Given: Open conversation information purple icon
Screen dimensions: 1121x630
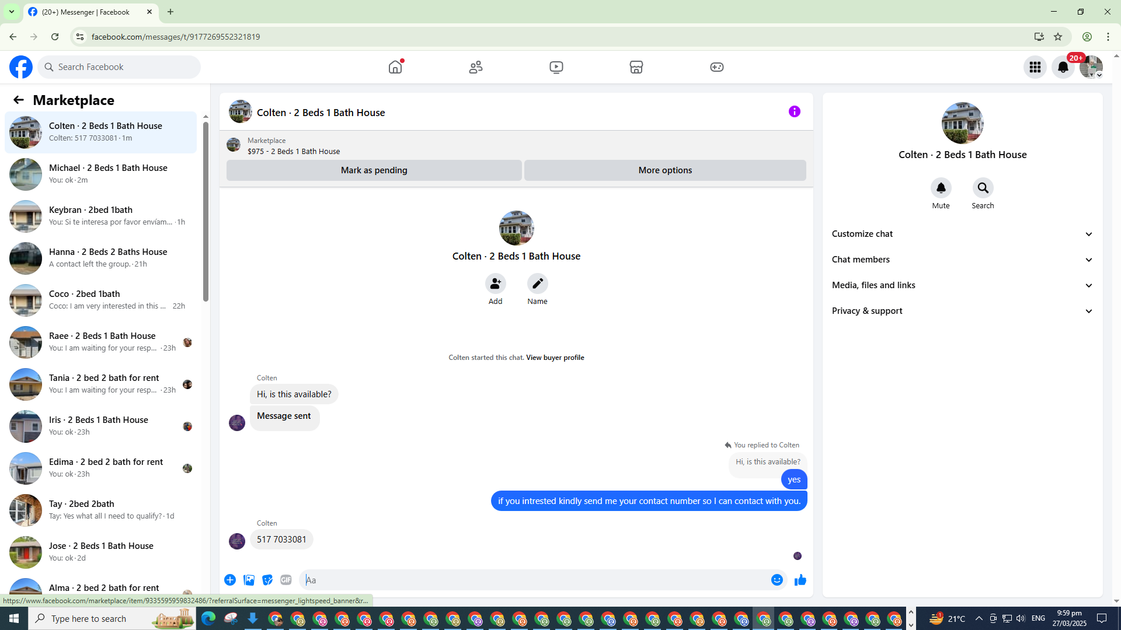Looking at the screenshot, I should [795, 111].
